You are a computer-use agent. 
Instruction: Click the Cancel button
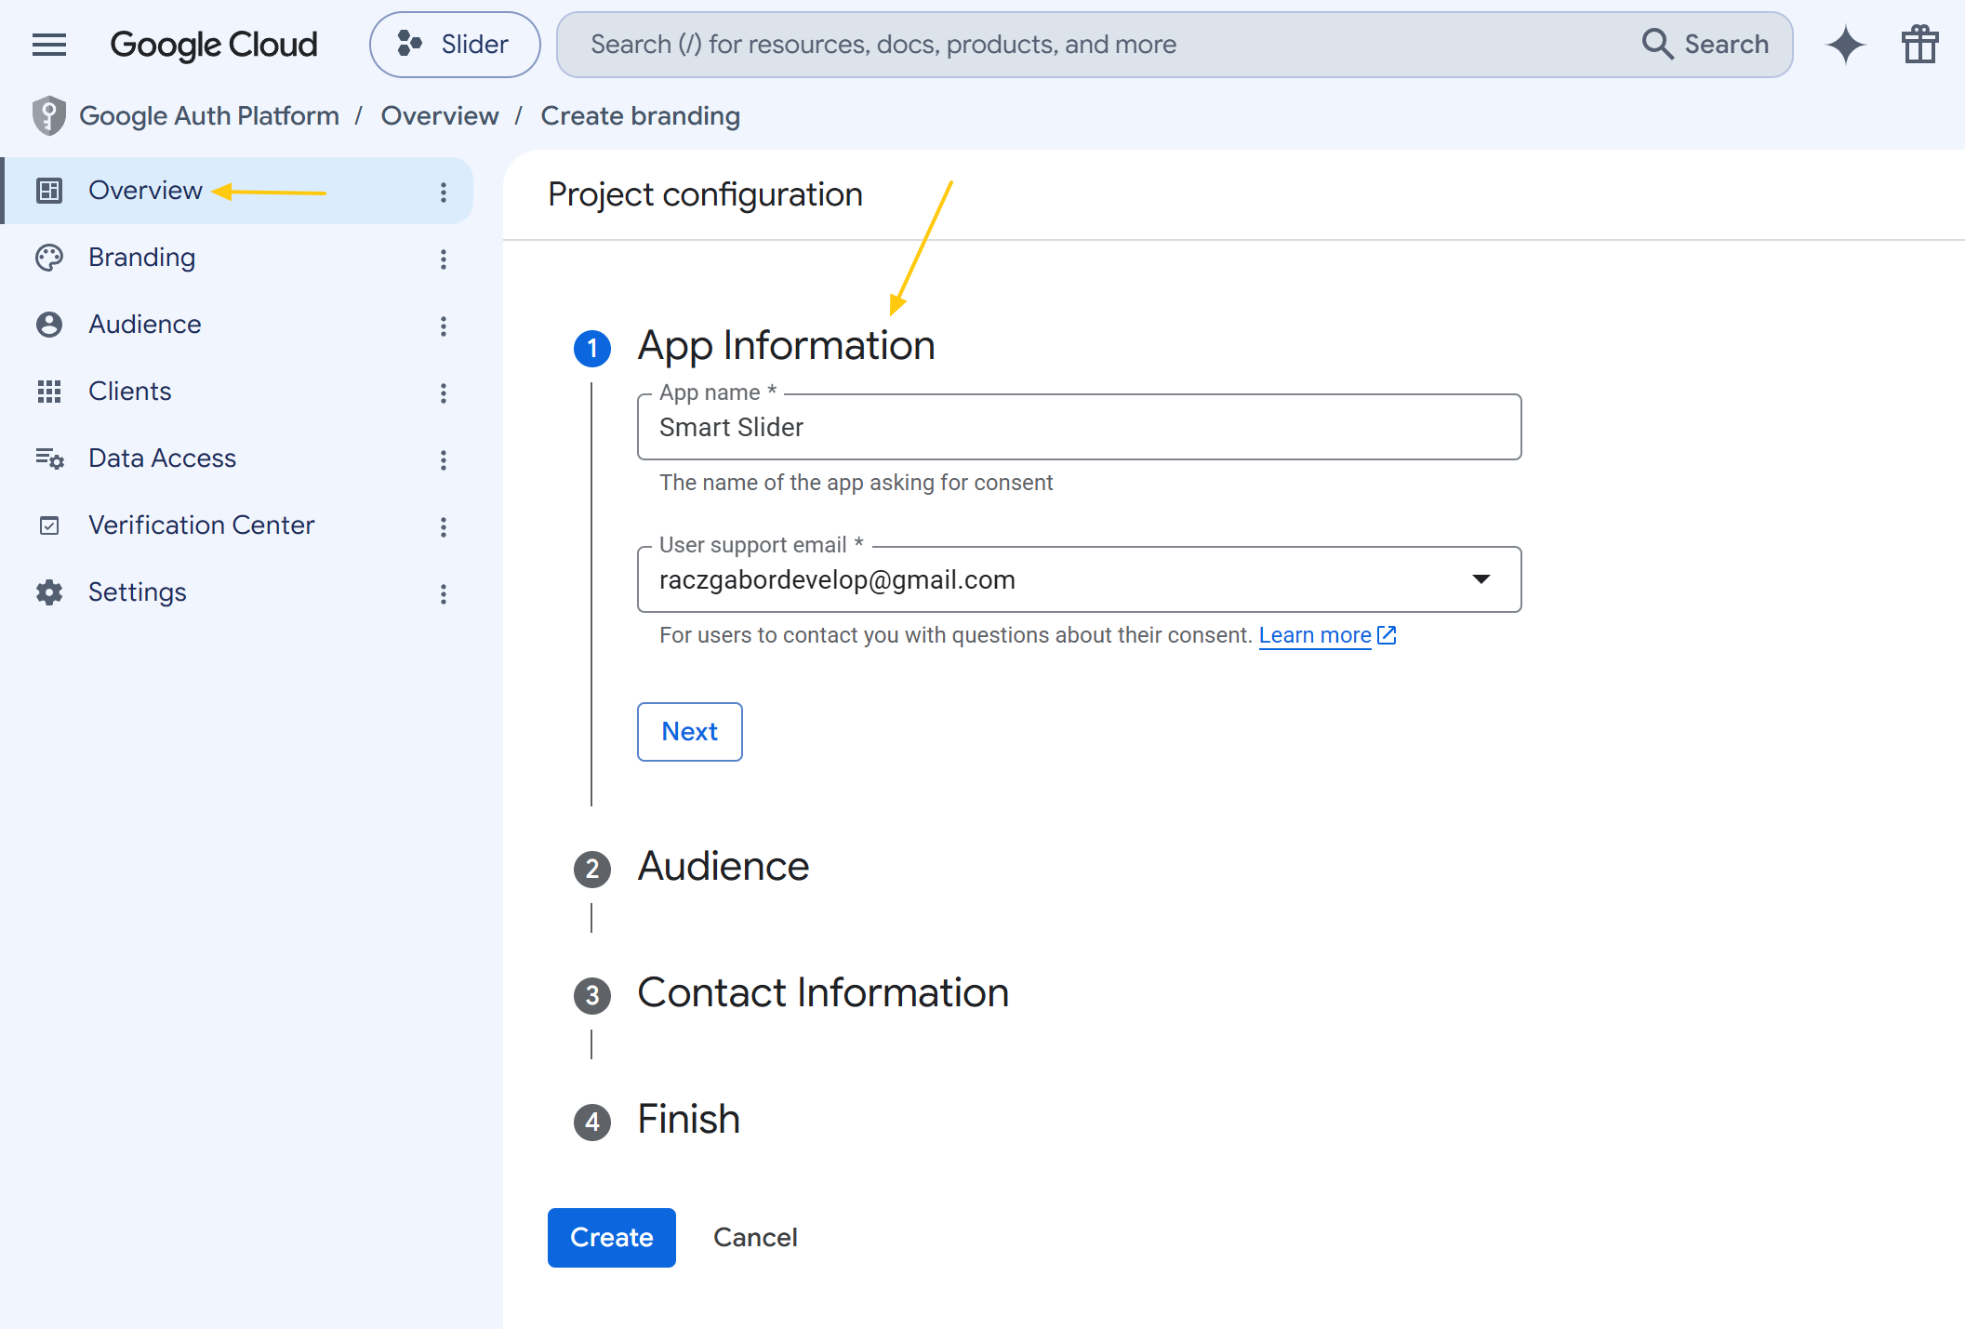tap(755, 1238)
